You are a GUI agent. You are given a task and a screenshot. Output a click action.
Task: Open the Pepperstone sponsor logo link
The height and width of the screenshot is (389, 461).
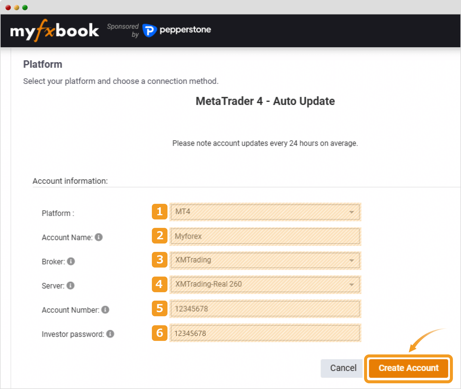[177, 30]
